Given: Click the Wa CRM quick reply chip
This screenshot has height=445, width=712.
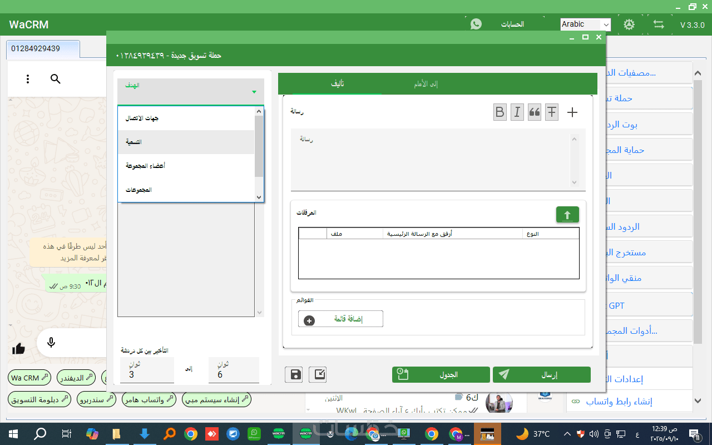Looking at the screenshot, I should pyautogui.click(x=29, y=378).
